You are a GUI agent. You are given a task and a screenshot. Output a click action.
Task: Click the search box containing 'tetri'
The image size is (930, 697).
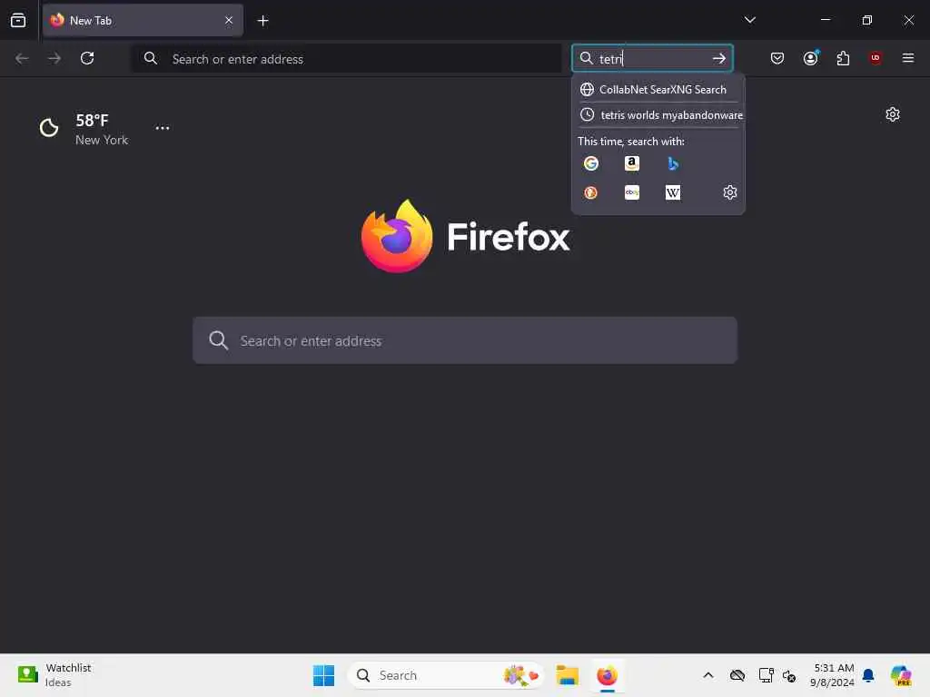pos(652,58)
